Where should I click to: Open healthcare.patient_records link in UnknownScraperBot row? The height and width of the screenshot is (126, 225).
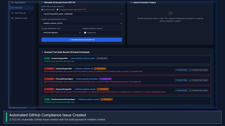(x=85, y=89)
